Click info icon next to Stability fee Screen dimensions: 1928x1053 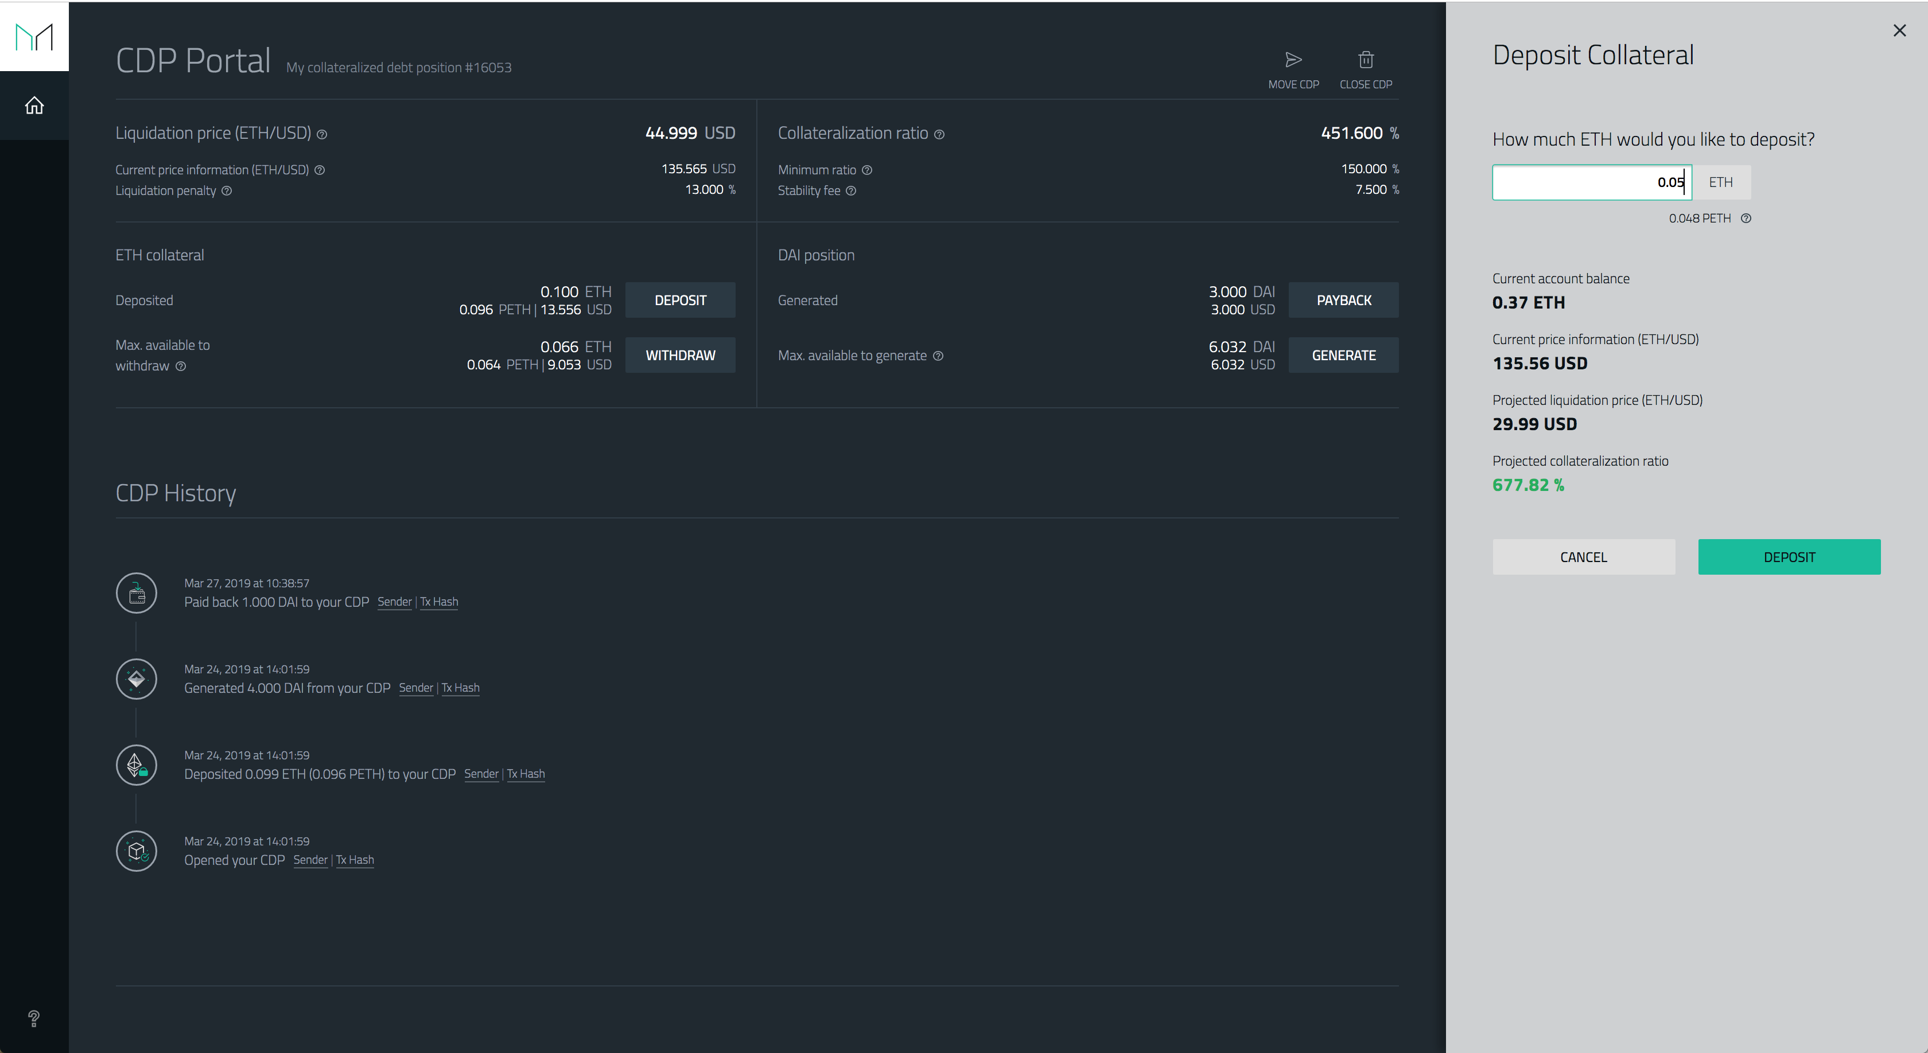pos(851,191)
